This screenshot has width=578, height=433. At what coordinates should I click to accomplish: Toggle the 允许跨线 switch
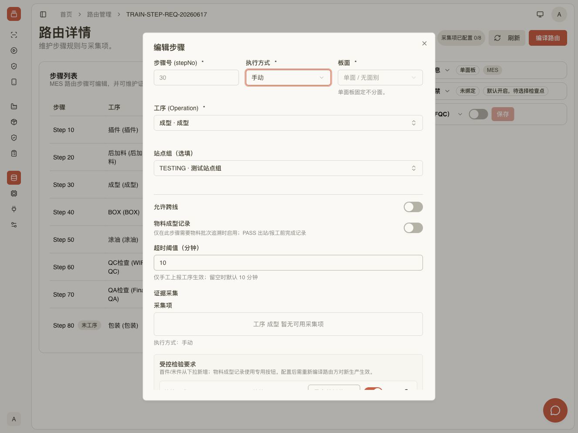[413, 207]
